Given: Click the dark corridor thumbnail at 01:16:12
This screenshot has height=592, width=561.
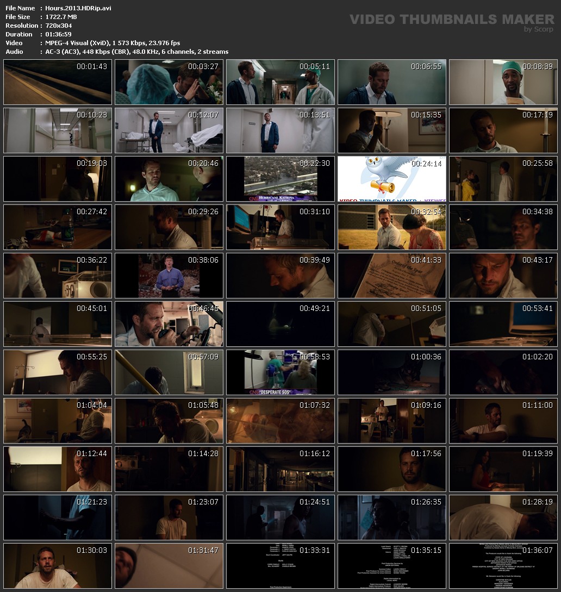Looking at the screenshot, I should point(280,469).
